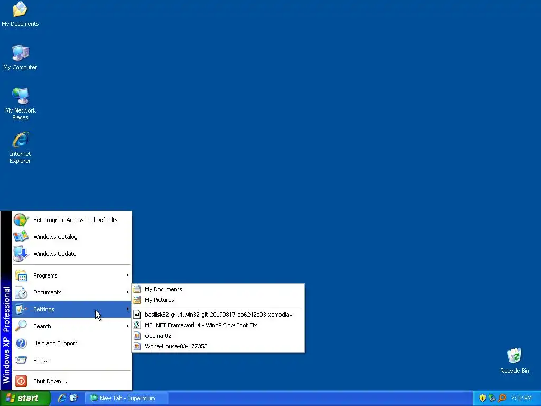
Task: Click the Windows Catalog icon
Action: [x=21, y=237]
